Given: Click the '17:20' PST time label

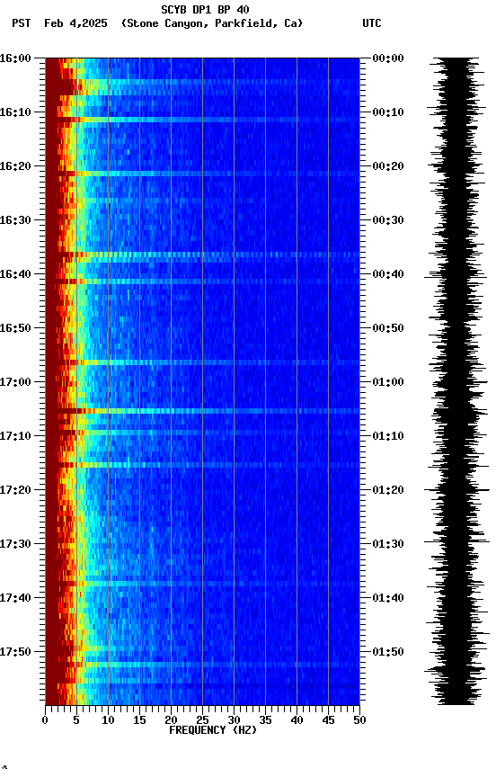Looking at the screenshot, I should tap(15, 490).
